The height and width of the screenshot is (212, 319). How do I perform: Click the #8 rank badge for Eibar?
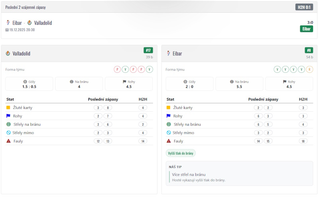pyautogui.click(x=309, y=51)
